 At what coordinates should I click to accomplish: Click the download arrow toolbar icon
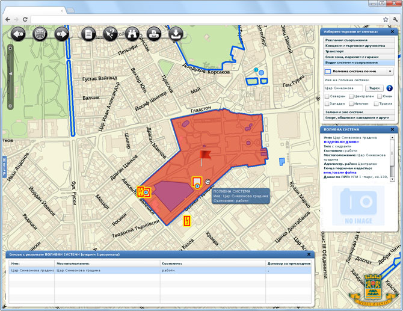[x=176, y=34]
